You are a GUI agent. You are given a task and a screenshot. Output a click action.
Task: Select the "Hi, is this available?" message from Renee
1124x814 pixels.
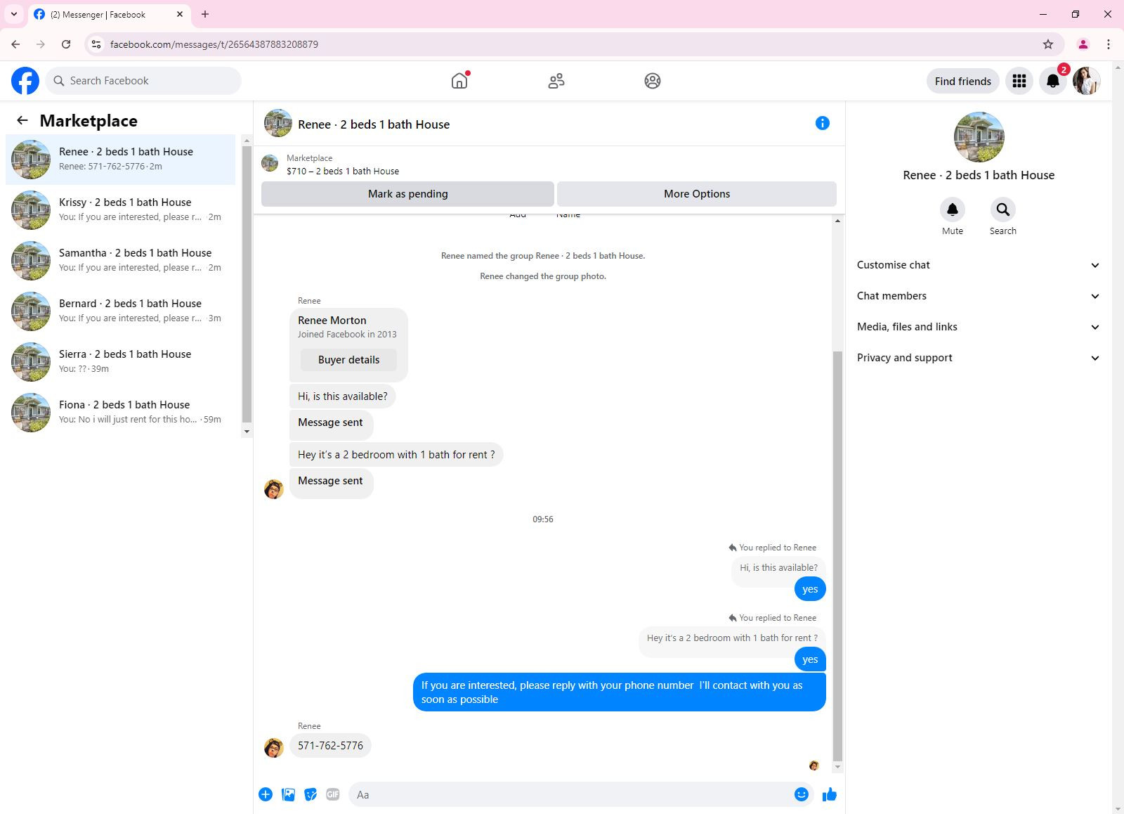coord(342,396)
